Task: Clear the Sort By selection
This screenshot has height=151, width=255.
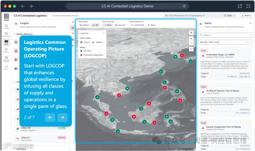Action: coord(246,42)
